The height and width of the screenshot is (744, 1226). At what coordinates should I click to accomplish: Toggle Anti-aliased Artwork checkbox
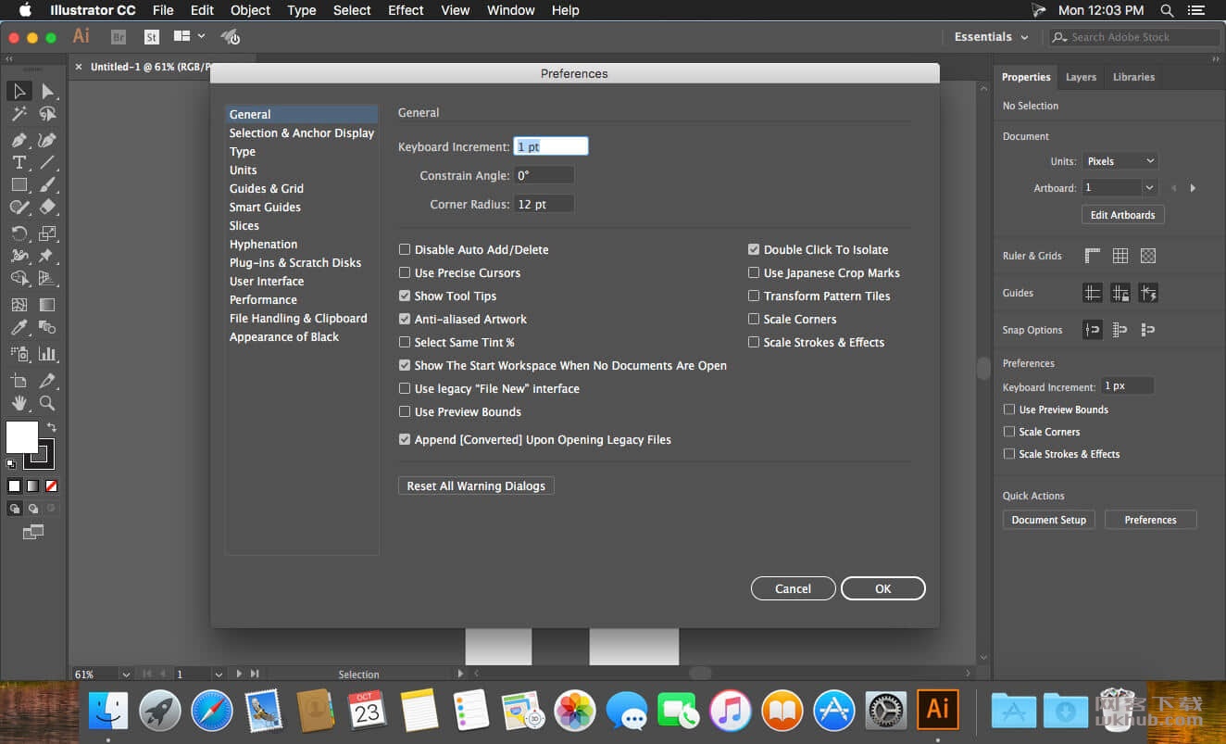tap(405, 319)
